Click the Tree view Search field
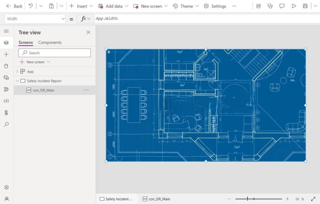 tap(54, 53)
